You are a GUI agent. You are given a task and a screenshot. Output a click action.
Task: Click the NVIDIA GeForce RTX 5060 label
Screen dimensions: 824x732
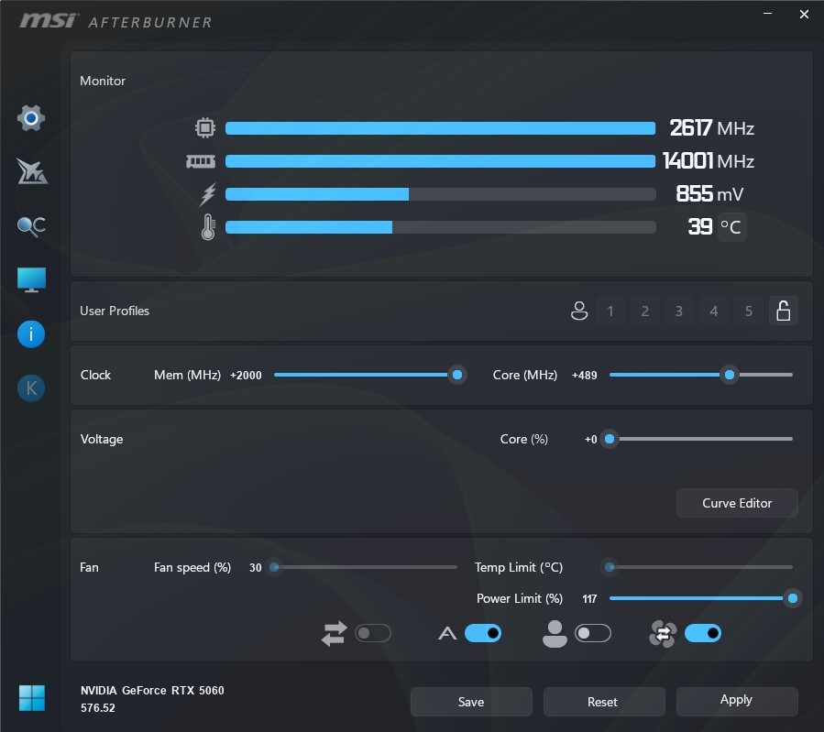[x=152, y=691]
